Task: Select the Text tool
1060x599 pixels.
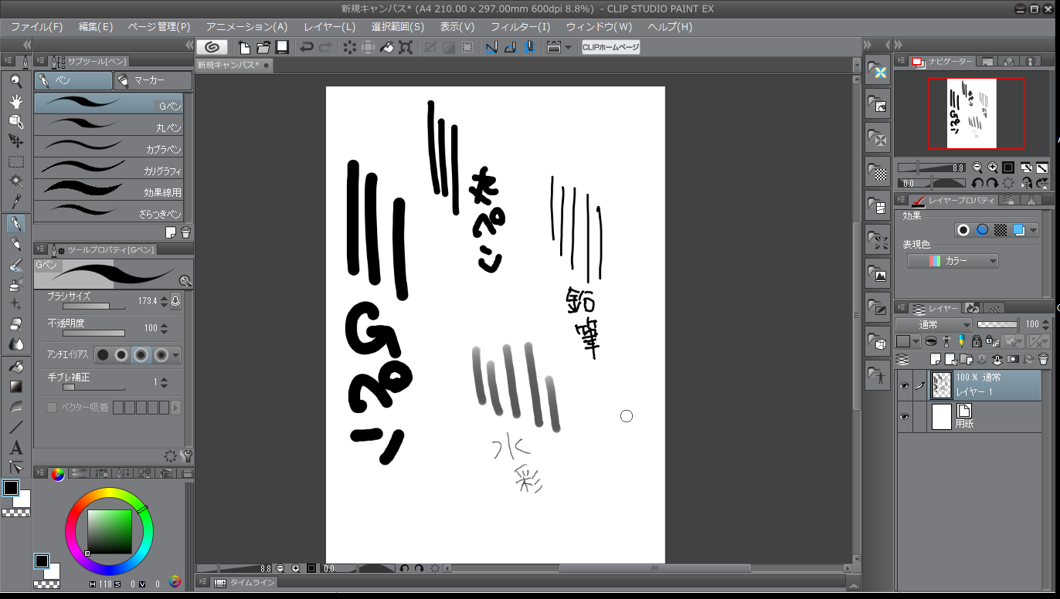Action: [x=15, y=448]
